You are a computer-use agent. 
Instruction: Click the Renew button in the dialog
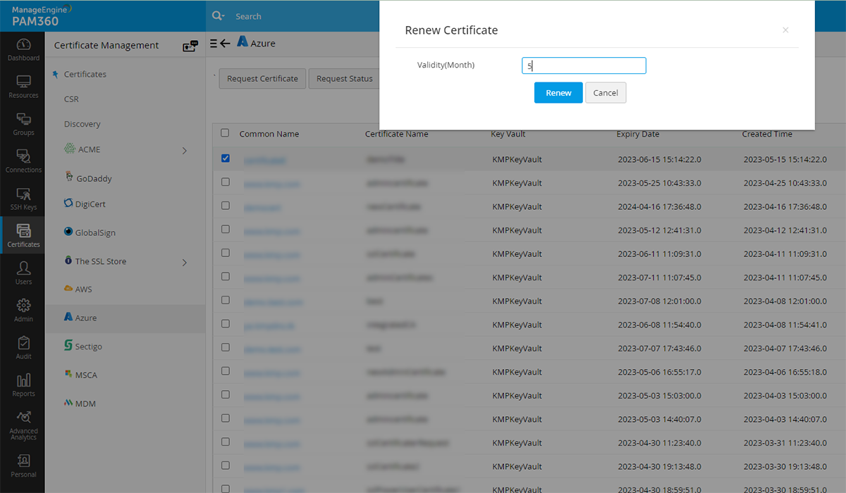coord(558,92)
